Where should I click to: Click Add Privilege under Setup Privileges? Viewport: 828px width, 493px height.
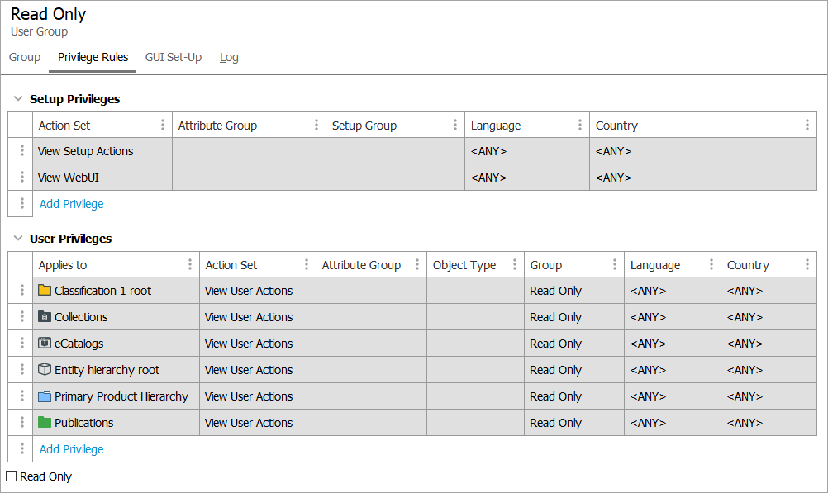click(72, 204)
